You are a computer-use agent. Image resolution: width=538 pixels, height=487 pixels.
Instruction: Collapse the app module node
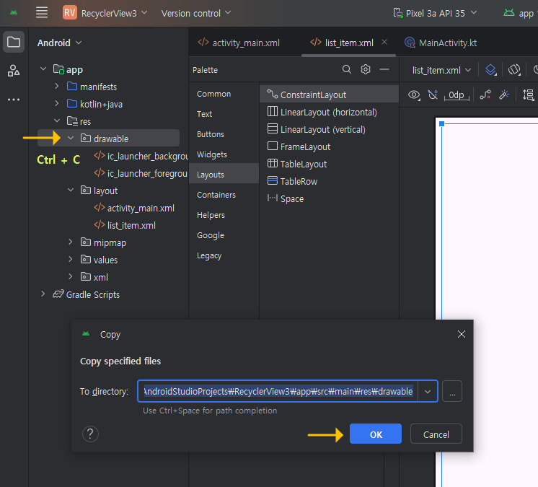(43, 69)
